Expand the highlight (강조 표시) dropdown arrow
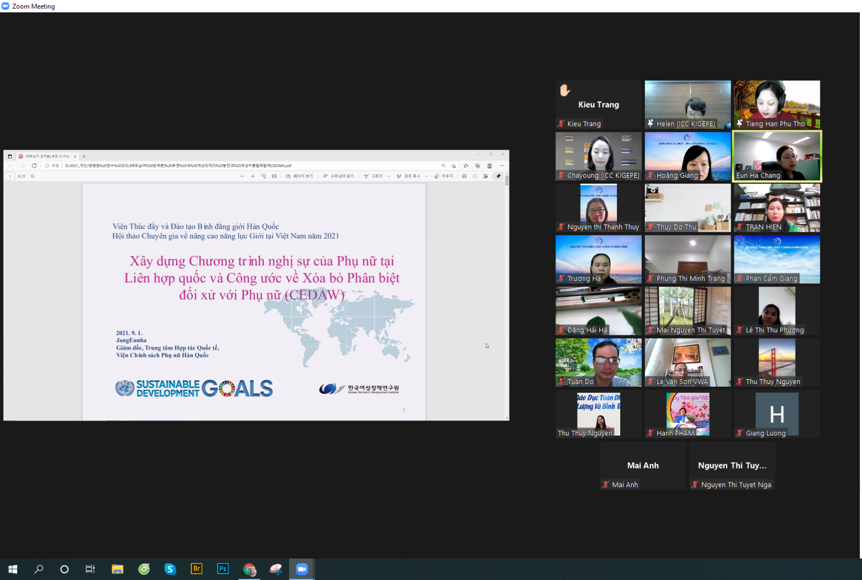Image resolution: width=862 pixels, height=580 pixels. (426, 176)
